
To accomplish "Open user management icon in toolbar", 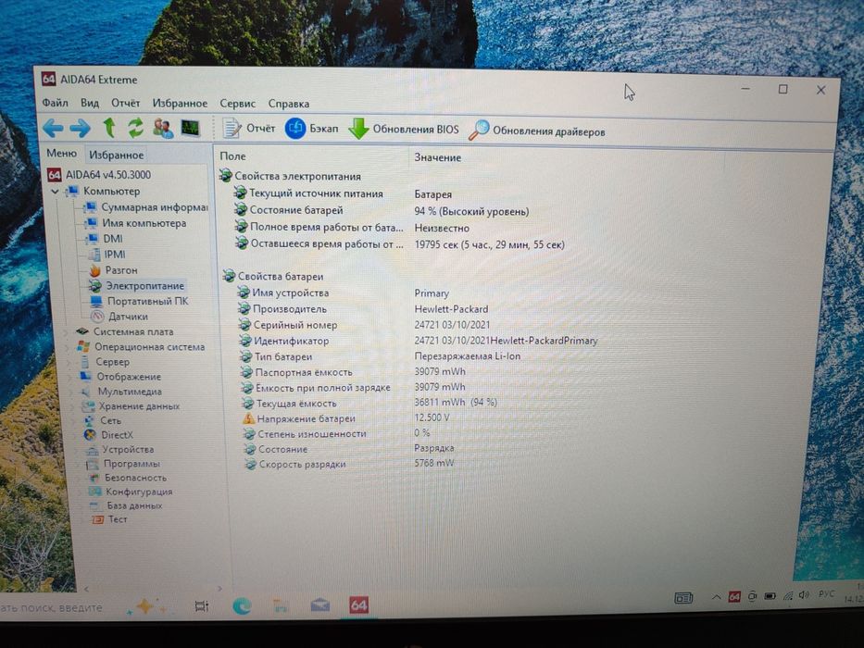I will tap(163, 129).
